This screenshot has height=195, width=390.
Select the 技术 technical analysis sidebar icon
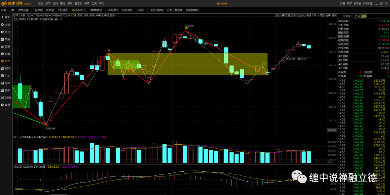tap(6, 61)
